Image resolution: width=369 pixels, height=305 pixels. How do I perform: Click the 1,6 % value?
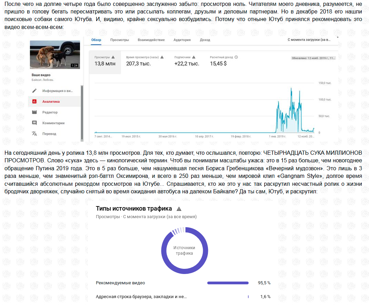(266, 297)
